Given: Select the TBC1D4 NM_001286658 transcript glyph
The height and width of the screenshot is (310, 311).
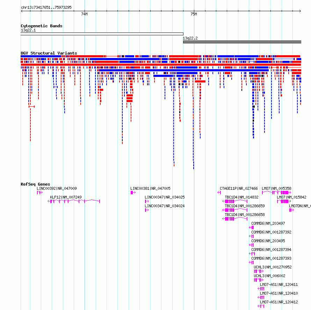Looking at the screenshot, I should point(235,219).
